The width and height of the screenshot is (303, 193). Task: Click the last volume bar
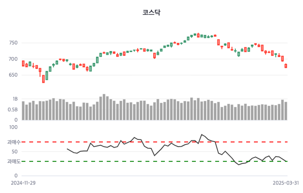tap(286, 111)
